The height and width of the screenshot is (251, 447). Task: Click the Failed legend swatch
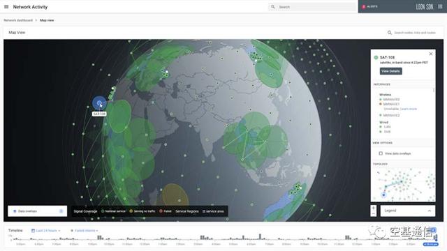click(x=161, y=211)
